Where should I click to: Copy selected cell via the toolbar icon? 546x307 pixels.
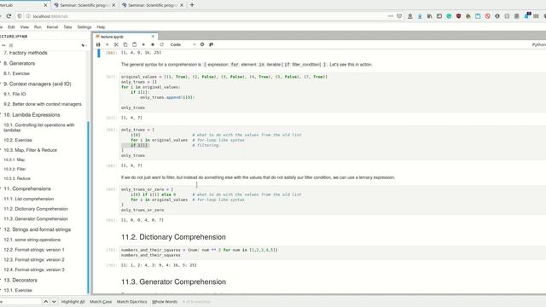(x=125, y=44)
